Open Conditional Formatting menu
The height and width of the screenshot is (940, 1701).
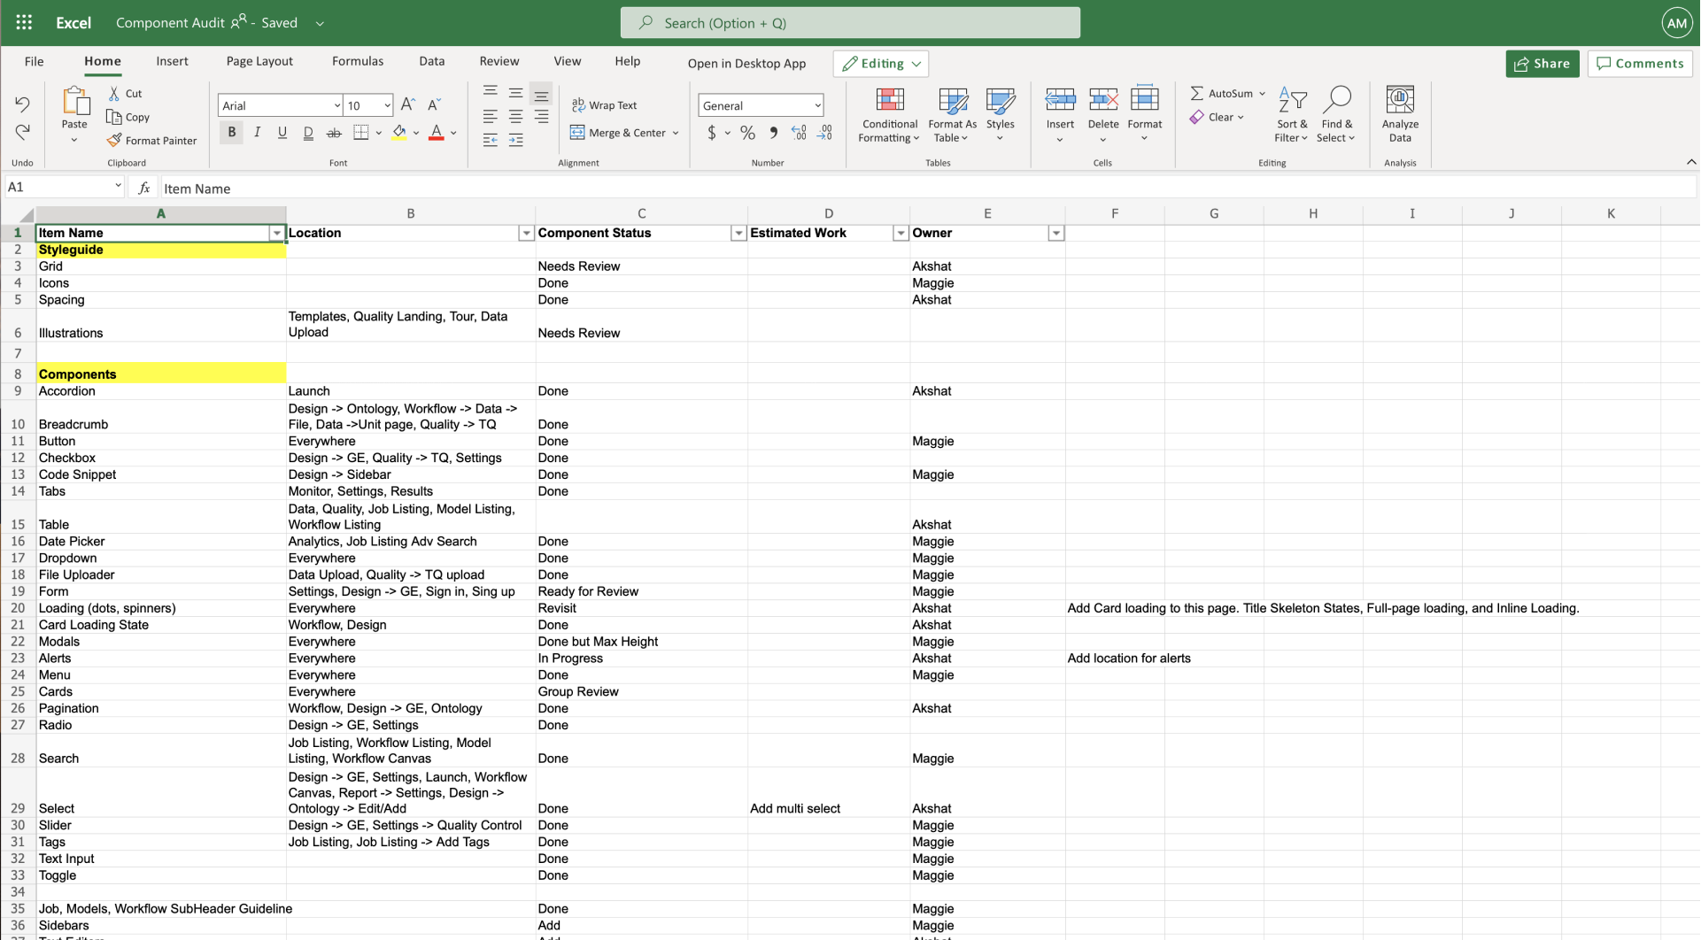[x=889, y=115]
